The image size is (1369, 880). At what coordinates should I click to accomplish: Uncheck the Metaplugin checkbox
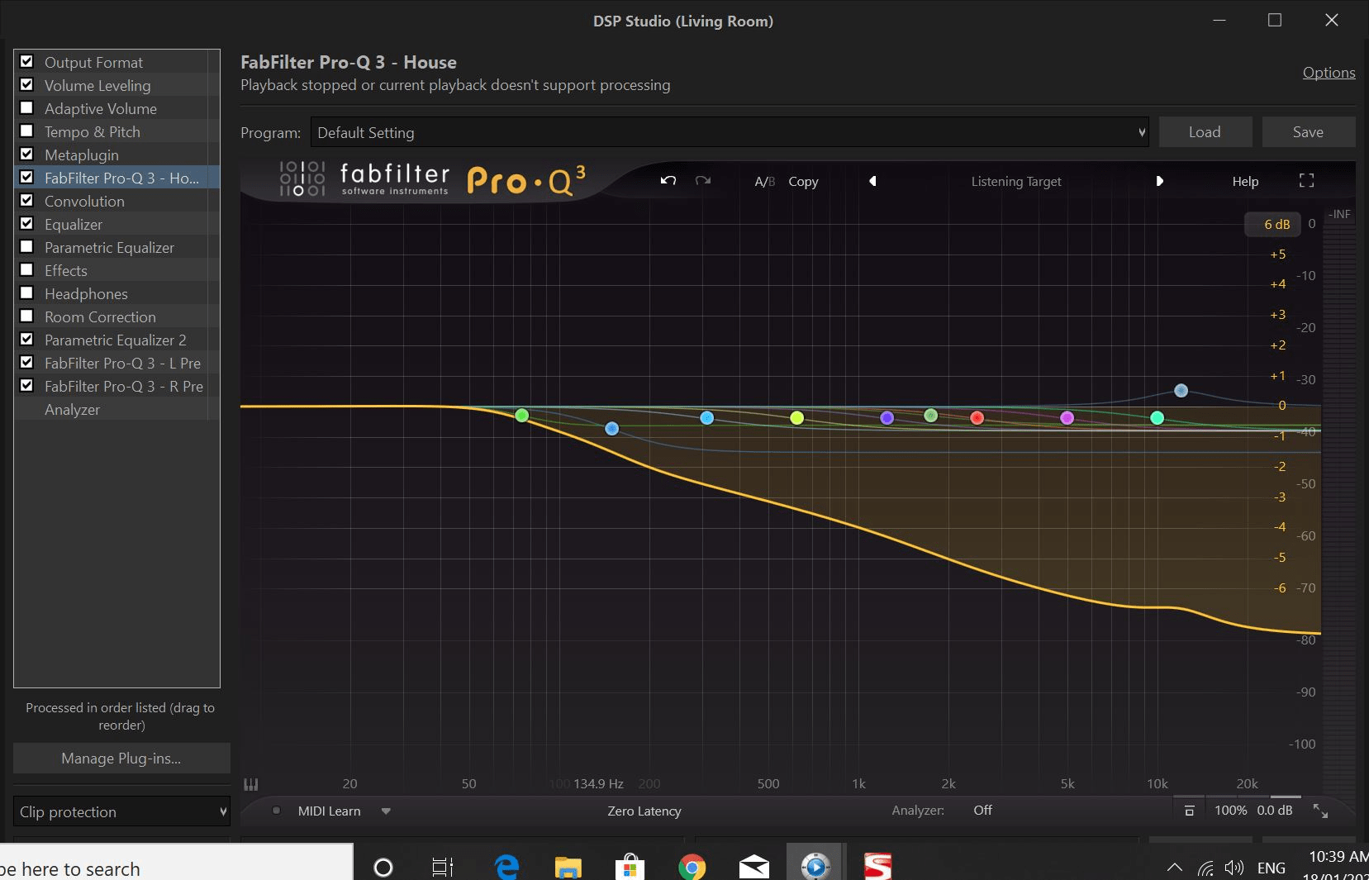(x=26, y=154)
